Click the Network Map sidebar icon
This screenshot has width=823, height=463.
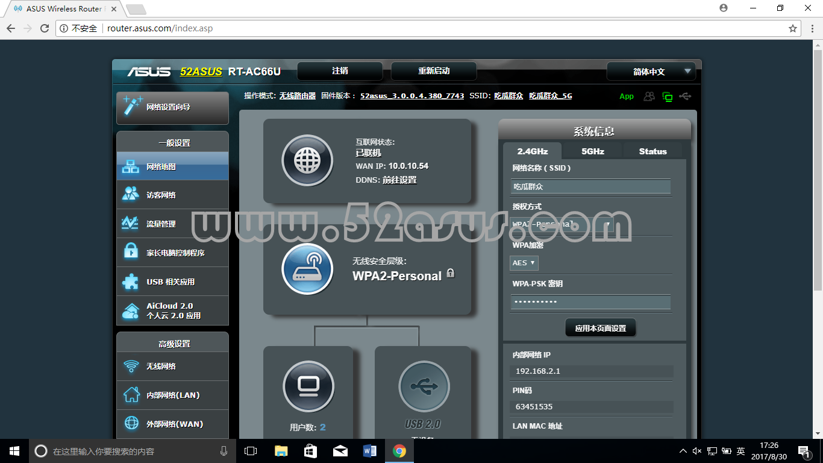(131, 166)
